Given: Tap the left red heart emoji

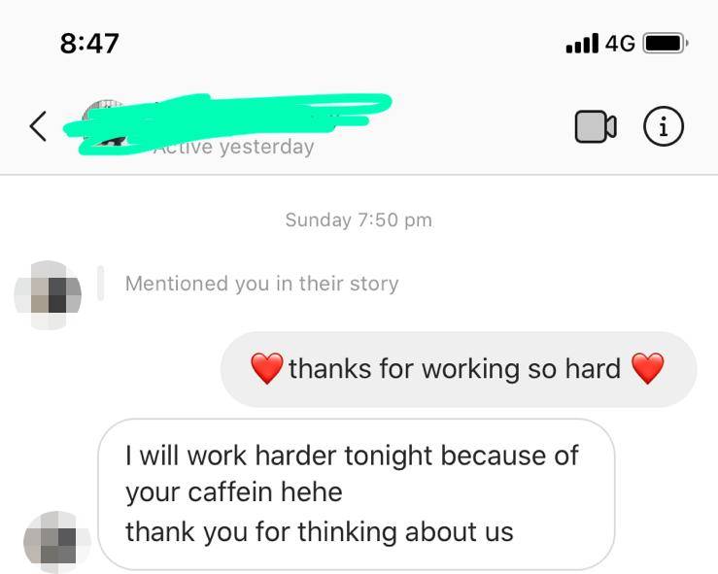Looking at the screenshot, I should coord(267,368).
